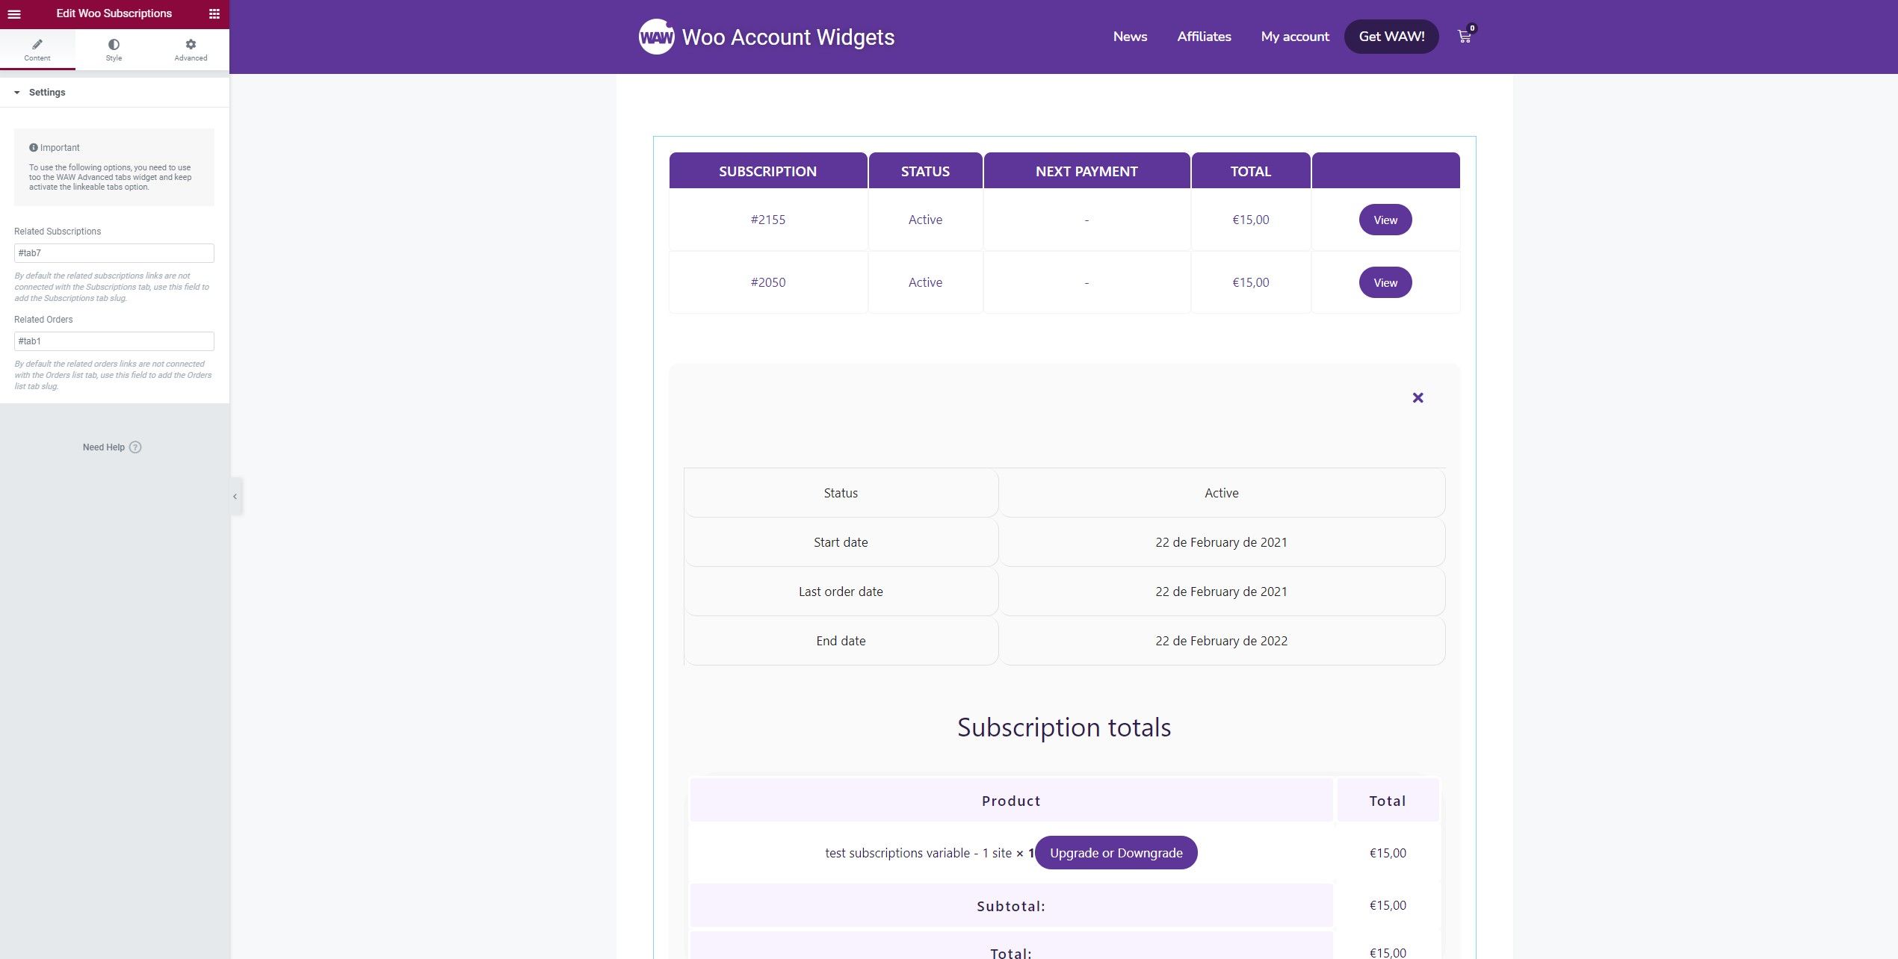The image size is (1898, 959).
Task: Click the €15,00 total for #2050
Action: pyautogui.click(x=1251, y=282)
